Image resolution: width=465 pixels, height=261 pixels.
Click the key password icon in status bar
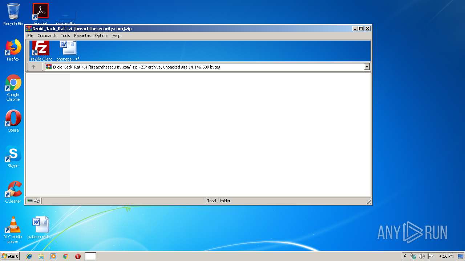37,201
